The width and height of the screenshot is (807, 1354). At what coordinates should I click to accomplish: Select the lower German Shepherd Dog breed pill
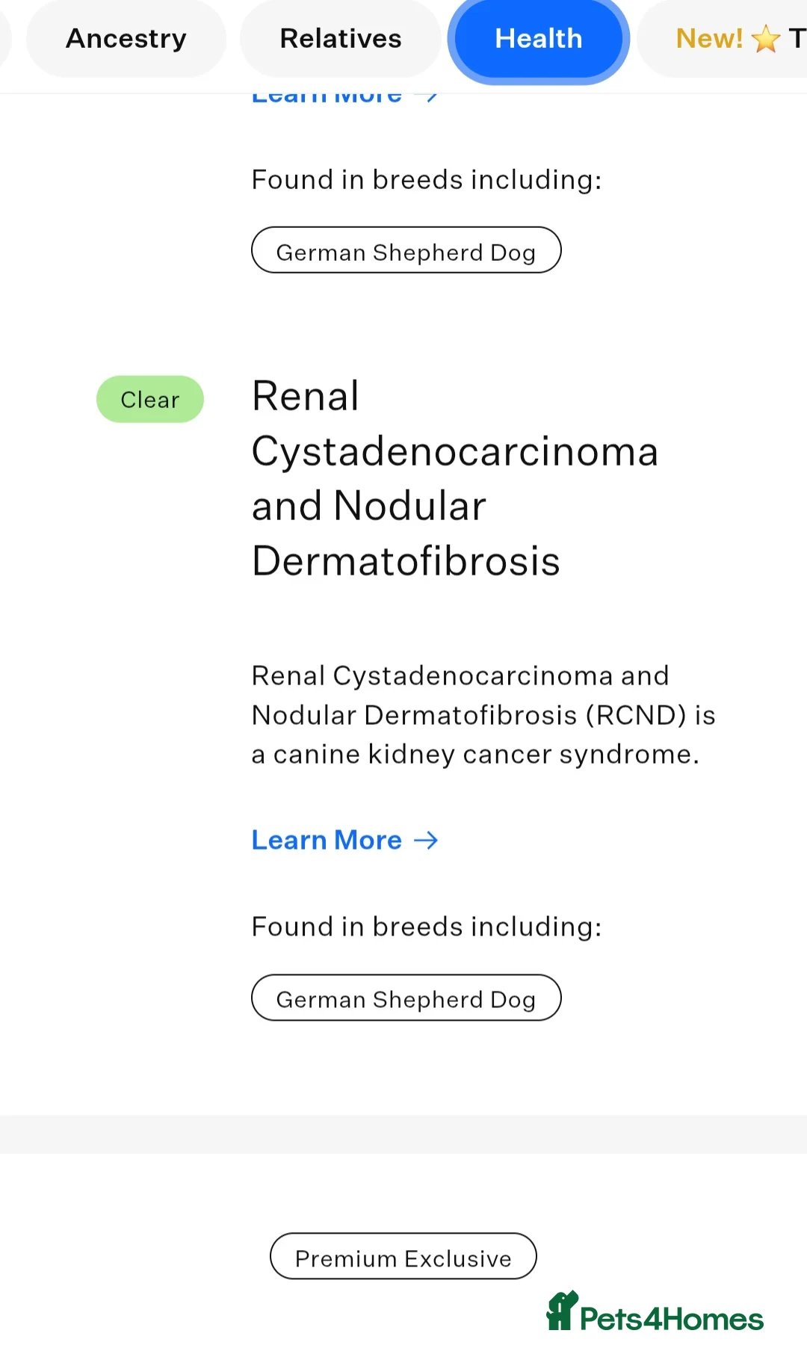coord(406,998)
